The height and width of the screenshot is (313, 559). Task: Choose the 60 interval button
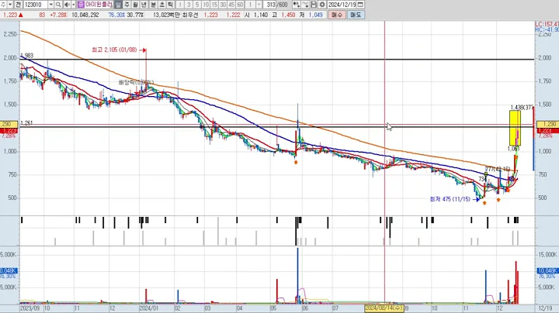click(x=240, y=5)
